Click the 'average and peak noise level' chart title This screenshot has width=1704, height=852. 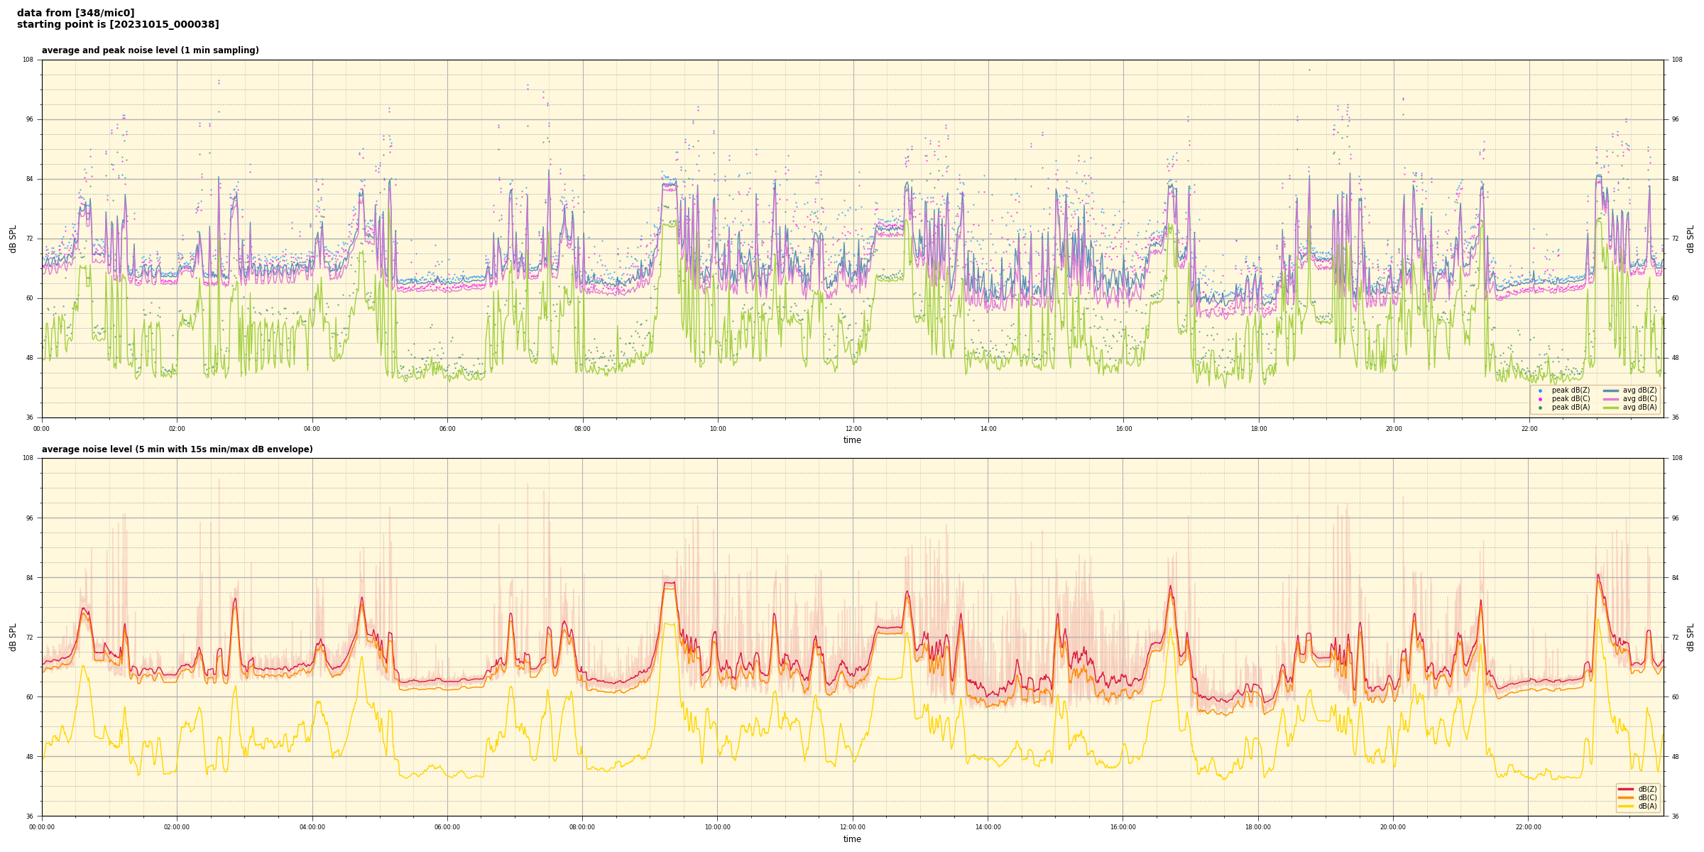pyautogui.click(x=150, y=50)
